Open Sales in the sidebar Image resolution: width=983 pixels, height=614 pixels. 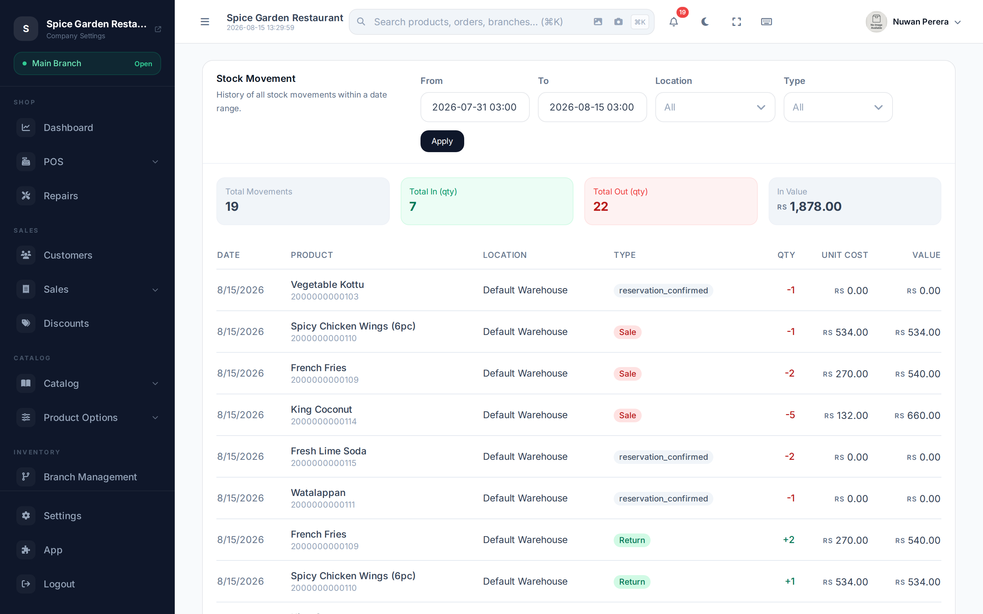87,289
